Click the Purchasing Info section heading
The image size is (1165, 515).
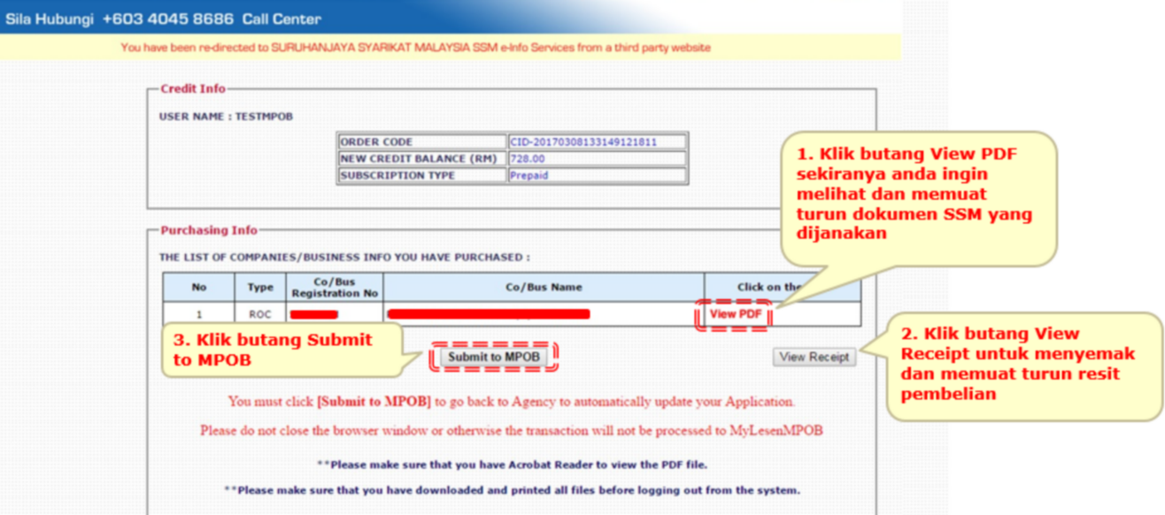(x=209, y=230)
